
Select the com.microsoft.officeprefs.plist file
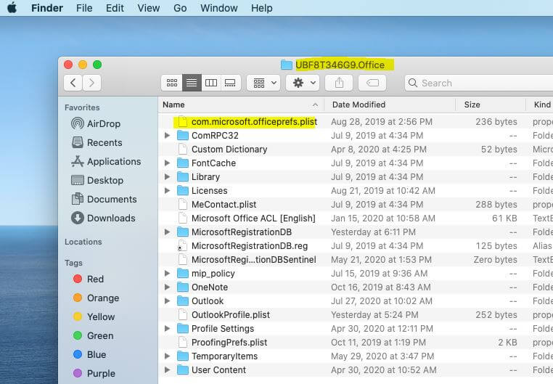254,122
